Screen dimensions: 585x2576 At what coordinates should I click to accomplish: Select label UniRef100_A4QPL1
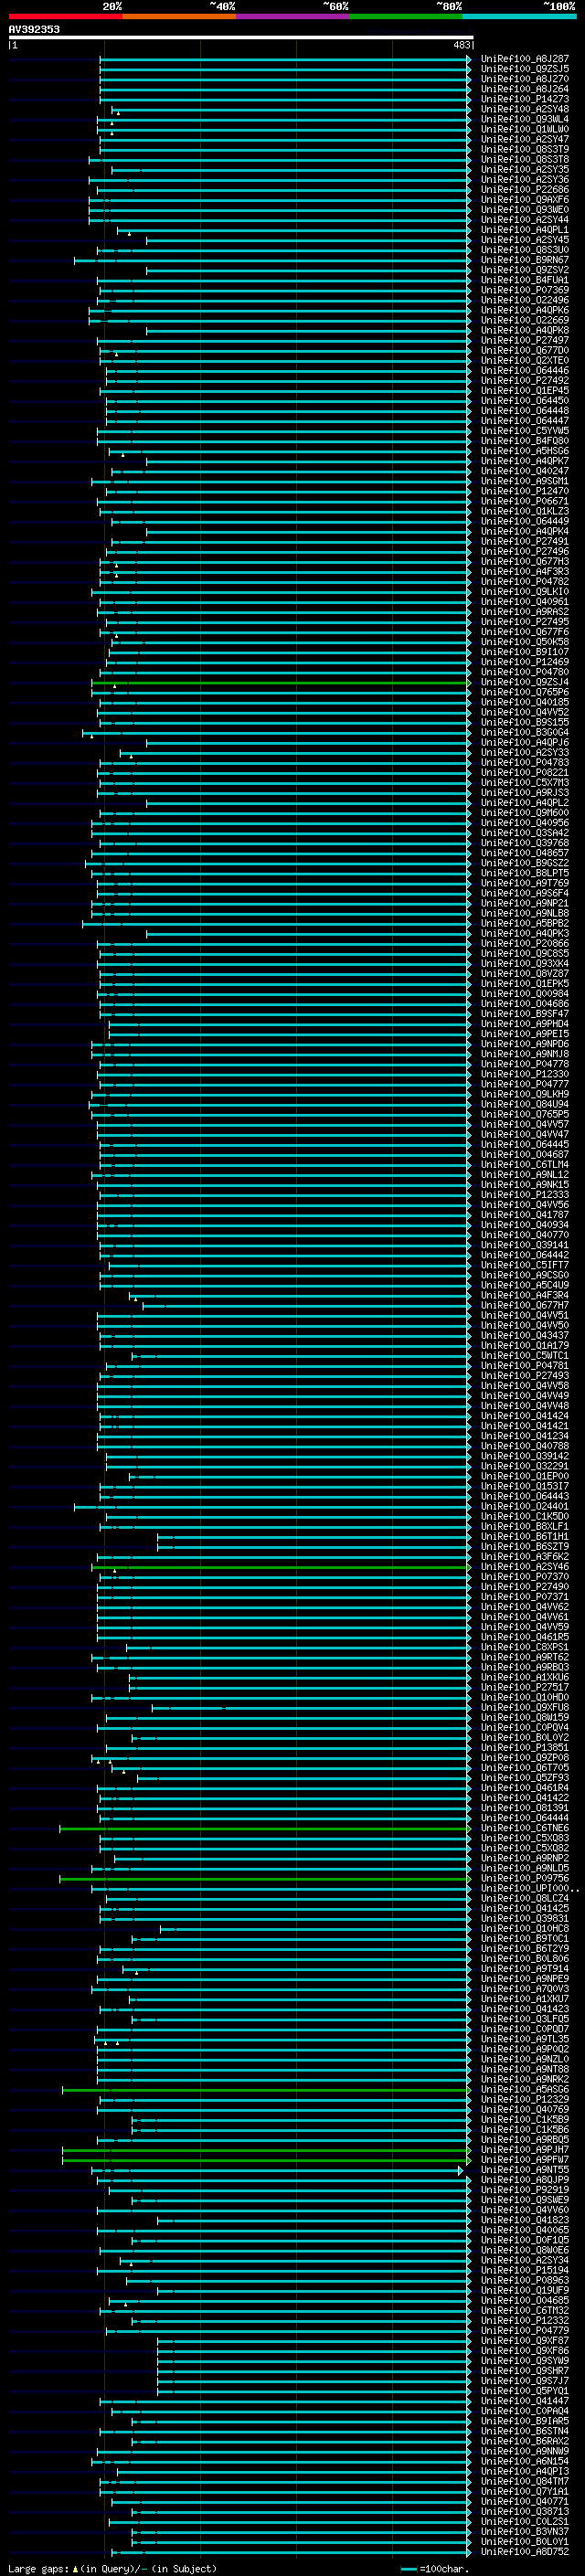(525, 230)
